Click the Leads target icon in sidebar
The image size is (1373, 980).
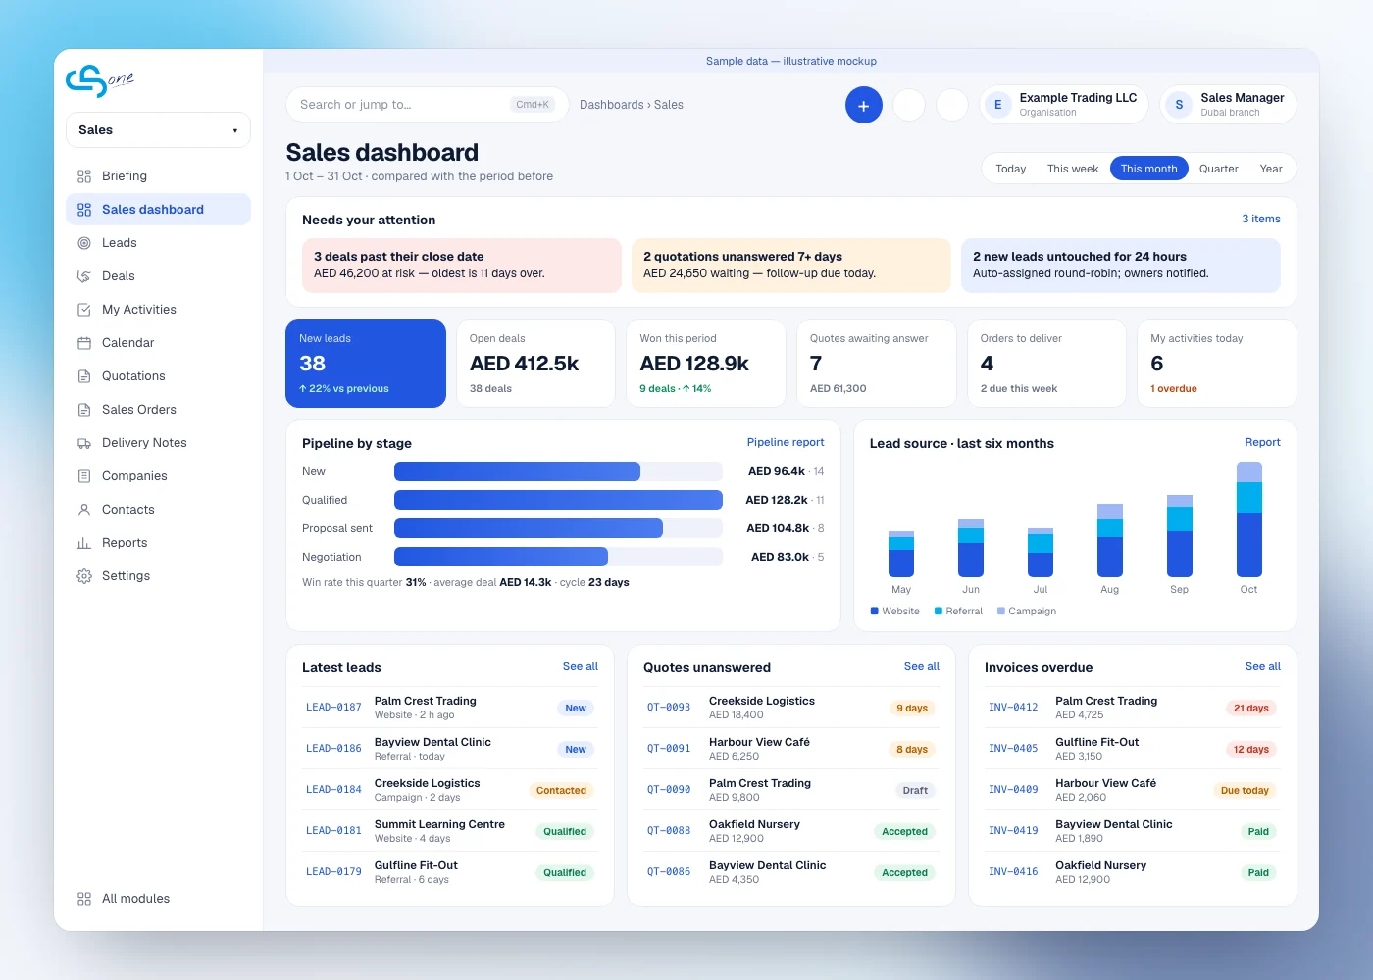point(84,243)
